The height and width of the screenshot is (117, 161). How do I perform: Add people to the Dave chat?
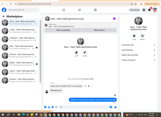(x=76, y=53)
